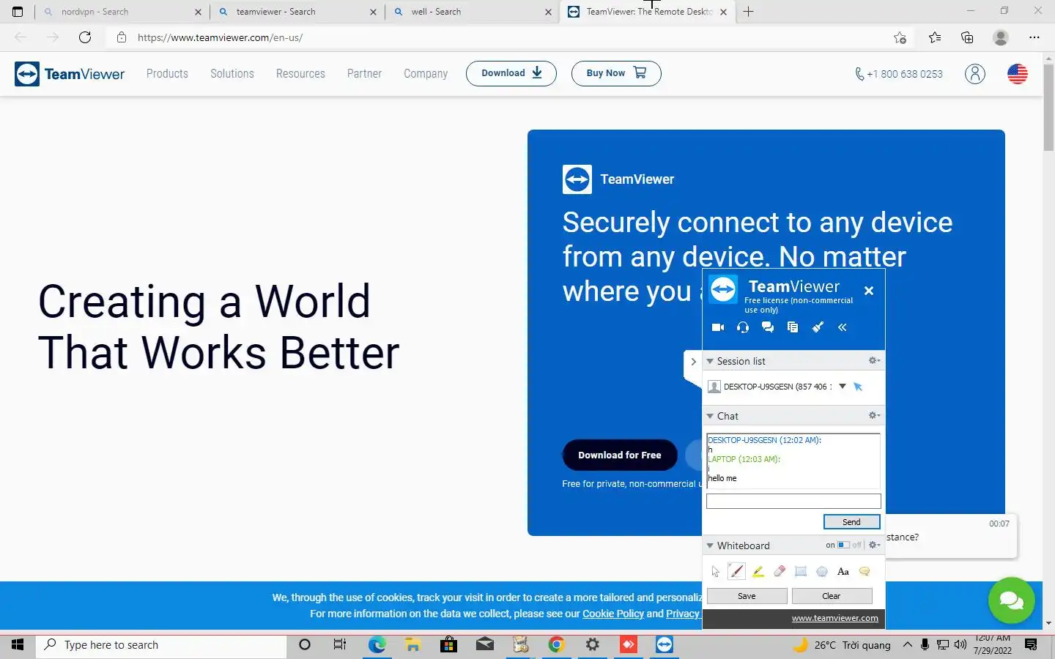
Task: Click the Buy Now button
Action: [616, 73]
